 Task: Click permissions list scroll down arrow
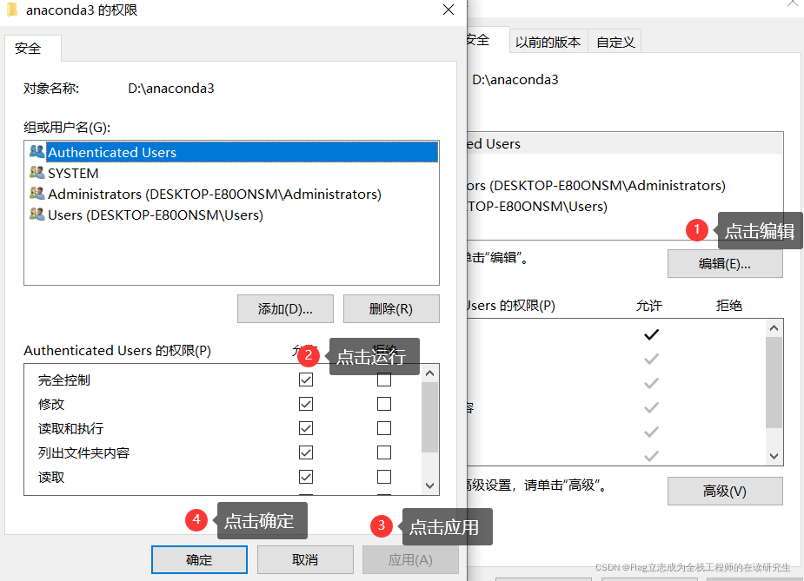pos(429,485)
